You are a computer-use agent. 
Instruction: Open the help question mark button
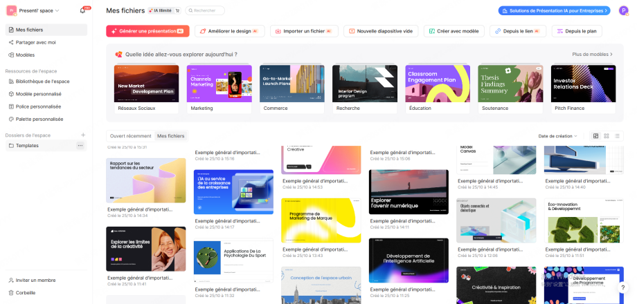[x=622, y=287]
